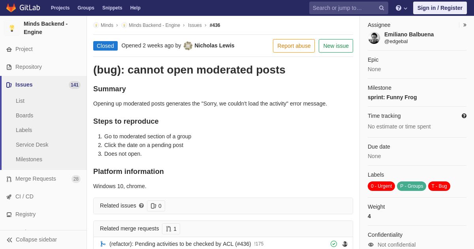Collapse right sidebar with double-arrow icon

coord(465,25)
